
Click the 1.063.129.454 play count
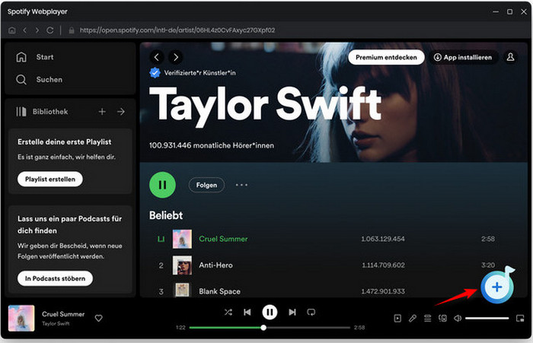pyautogui.click(x=383, y=239)
